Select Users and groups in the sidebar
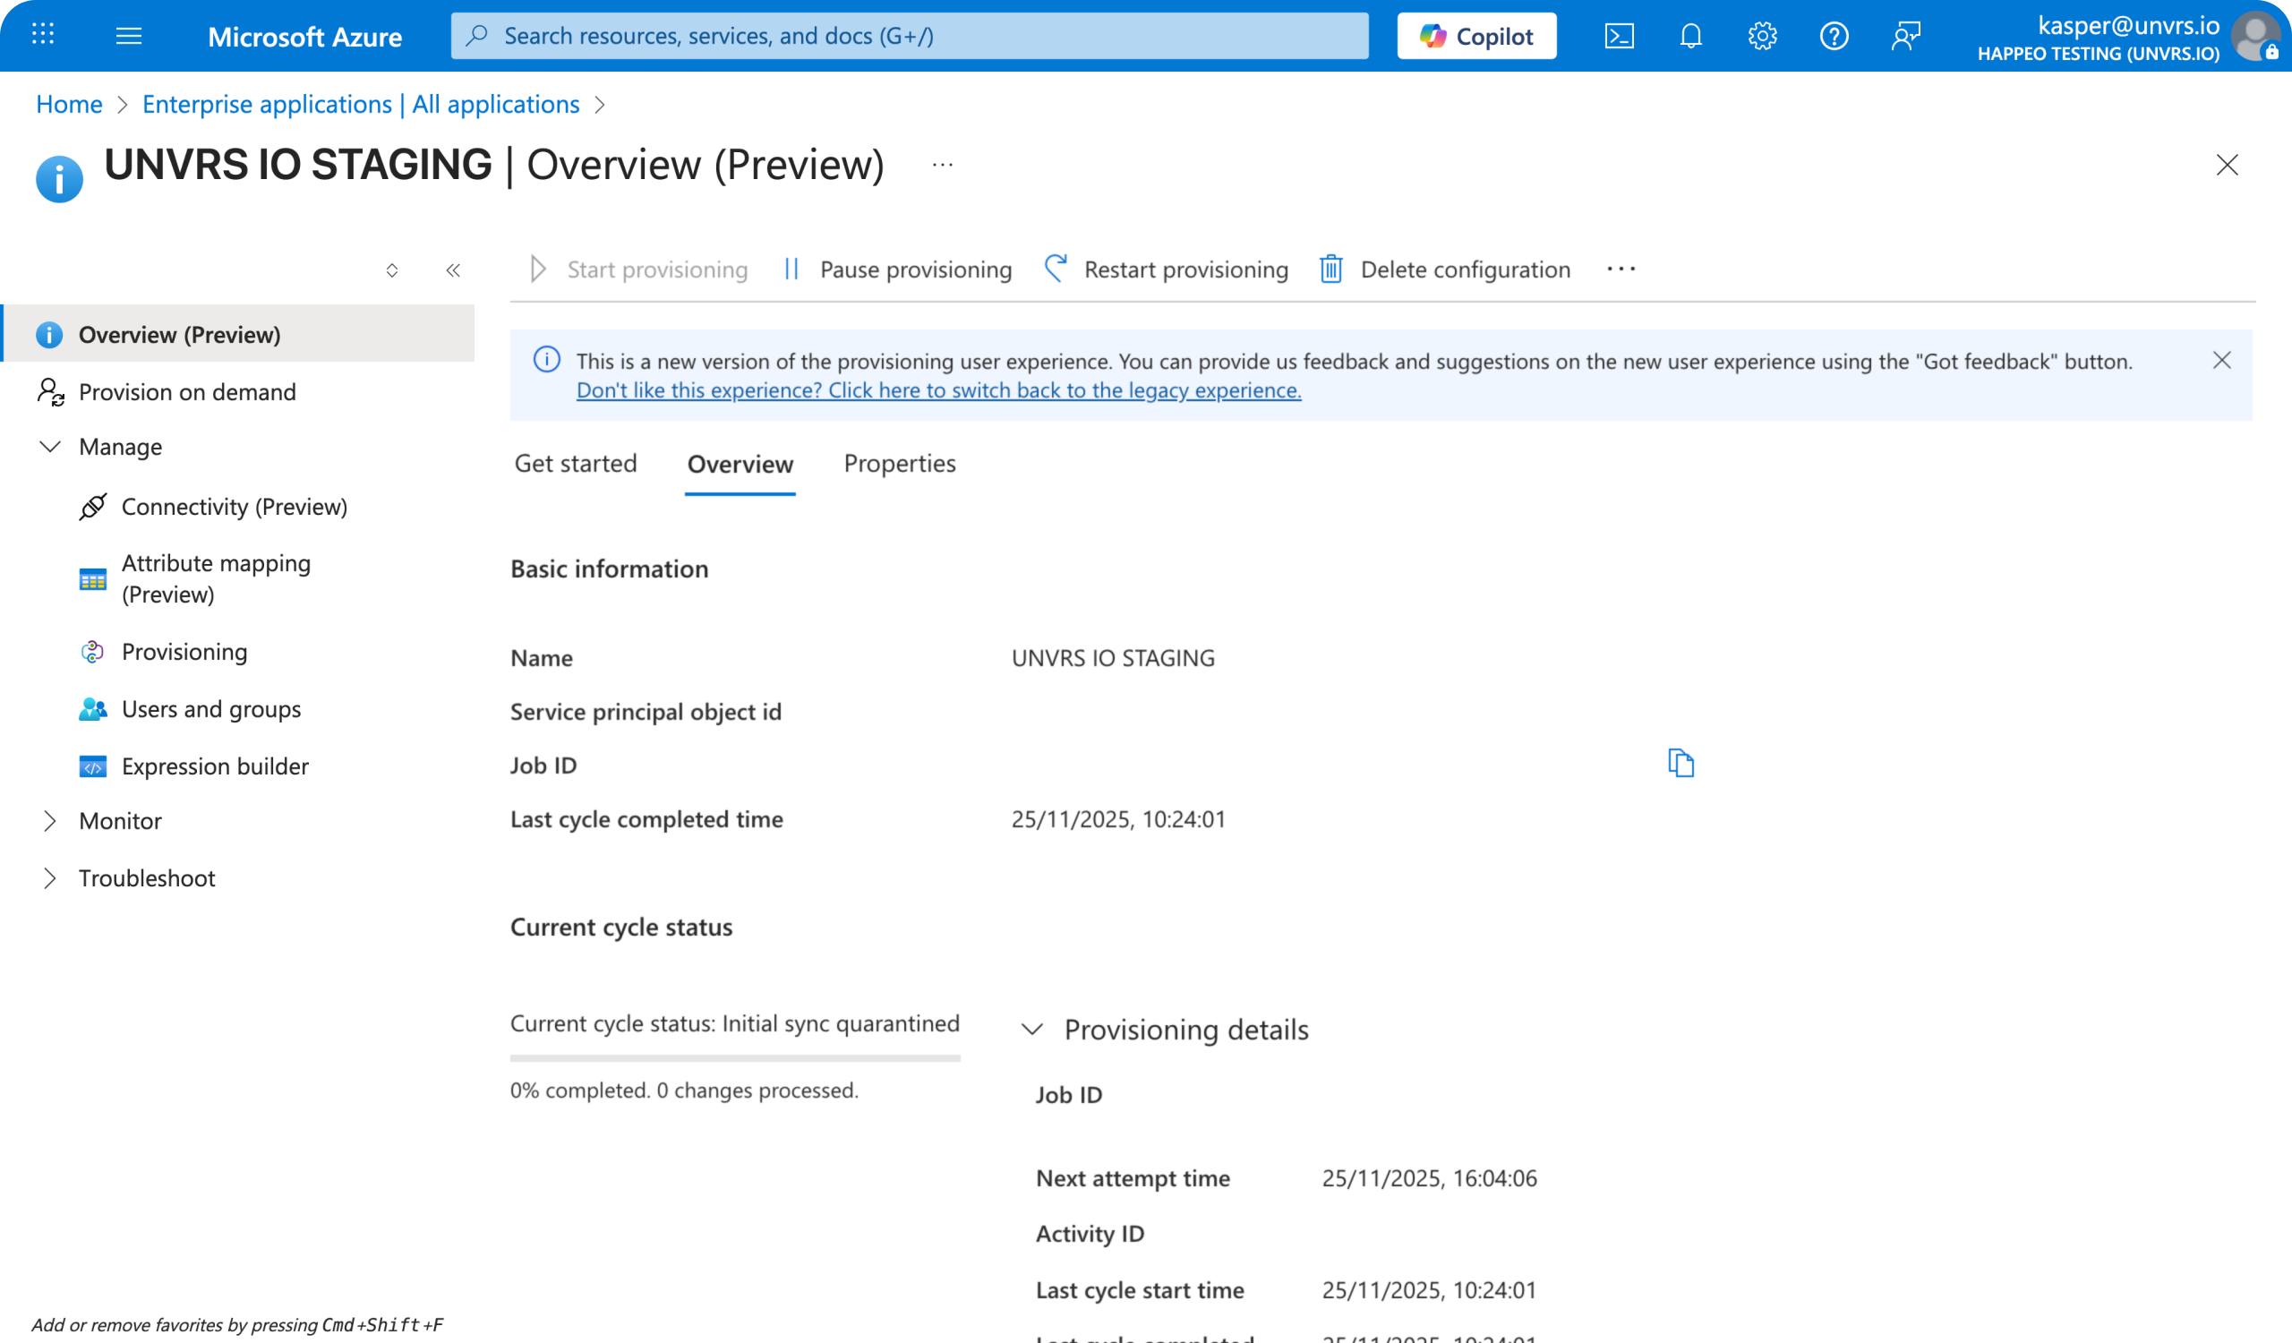This screenshot has width=2292, height=1343. [x=211, y=708]
